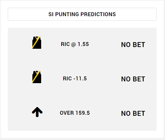Click NO BET next to RIC -11.5
This screenshot has height=140, width=165.
pos(133,79)
